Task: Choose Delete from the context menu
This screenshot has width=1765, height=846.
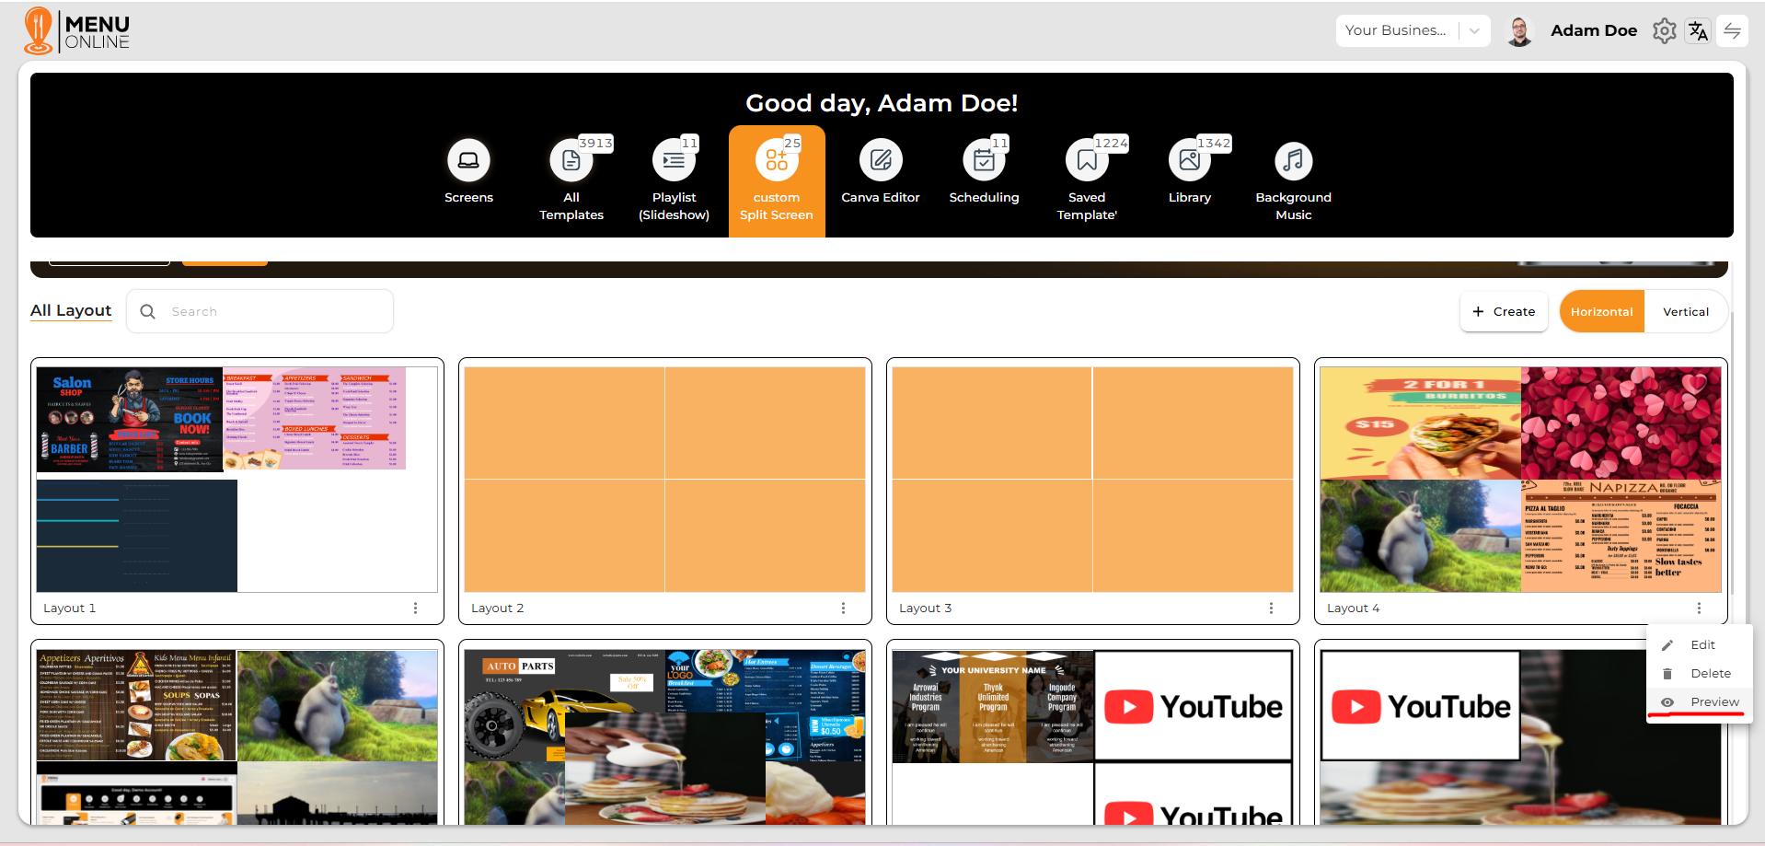Action: (1710, 674)
